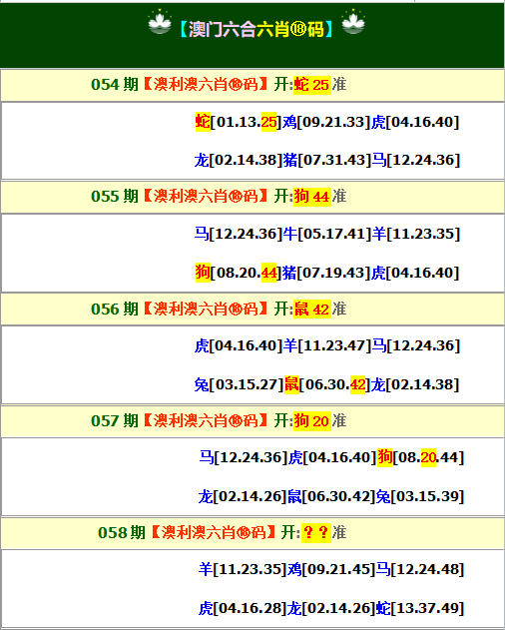Click 马[12.24.36] in issue 055
Screen dimensions: 505x630
point(239,234)
